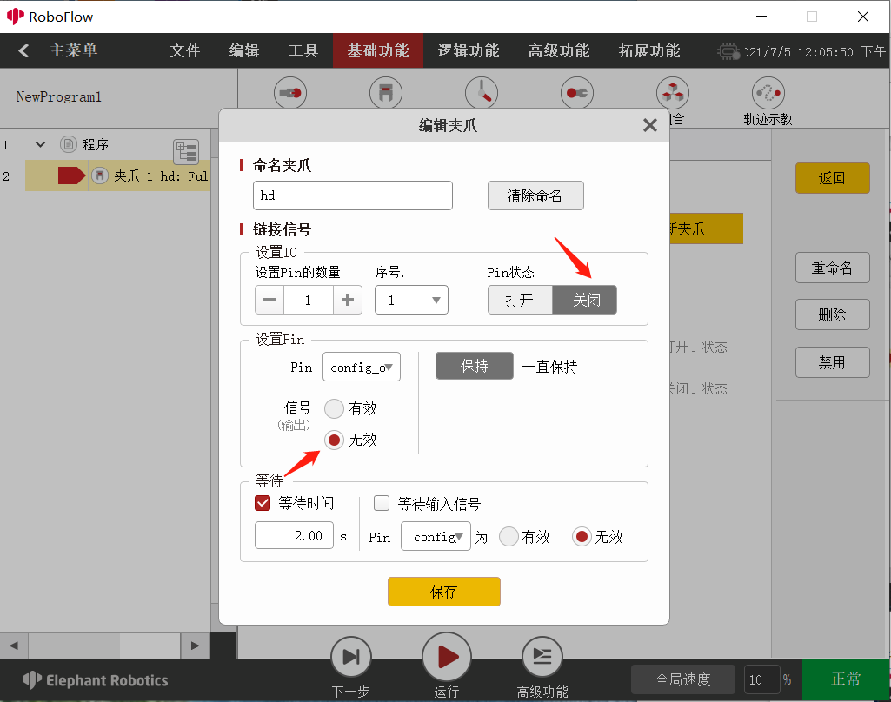Click the 全局速度 button
The height and width of the screenshot is (702, 891).
click(x=683, y=679)
